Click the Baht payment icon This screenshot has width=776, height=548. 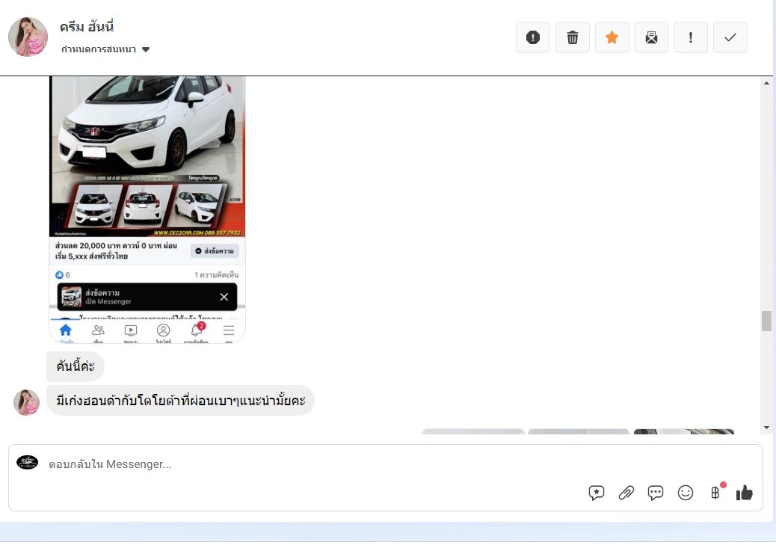pyautogui.click(x=715, y=493)
